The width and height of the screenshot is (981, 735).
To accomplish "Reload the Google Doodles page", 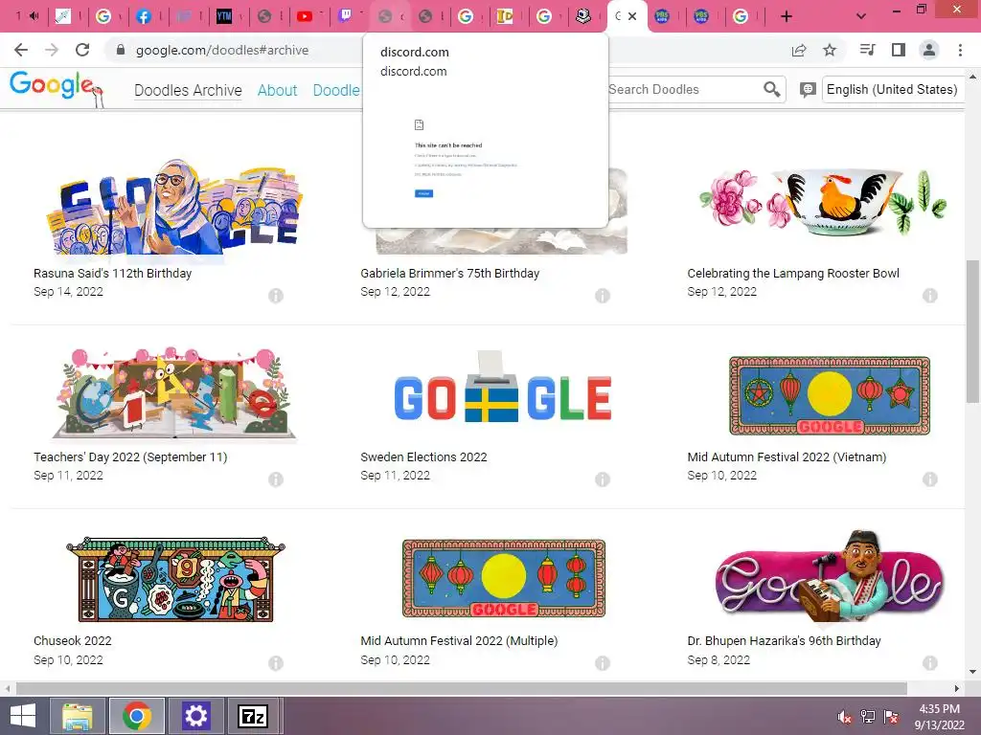I will point(82,50).
